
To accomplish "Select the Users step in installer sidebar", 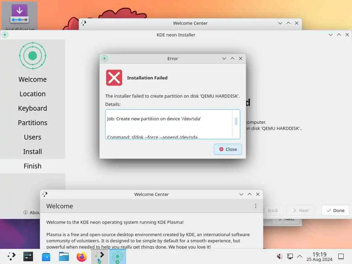I will (x=33, y=137).
